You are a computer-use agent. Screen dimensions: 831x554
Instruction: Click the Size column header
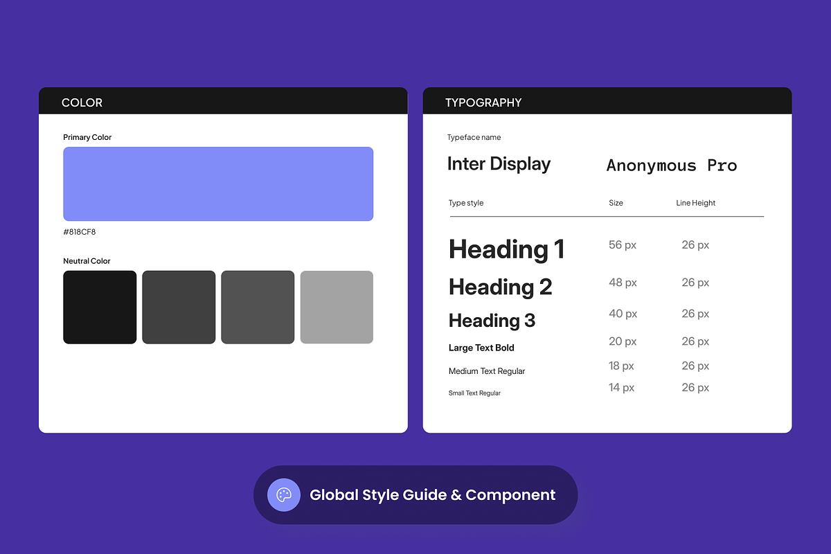pyautogui.click(x=616, y=203)
